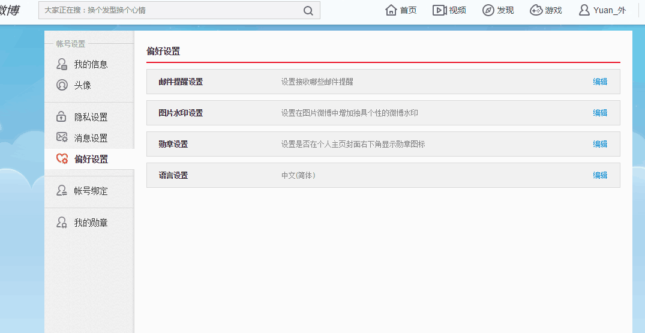The width and height of the screenshot is (645, 333).
Task: Click the search magnifier icon
Action: [308, 11]
